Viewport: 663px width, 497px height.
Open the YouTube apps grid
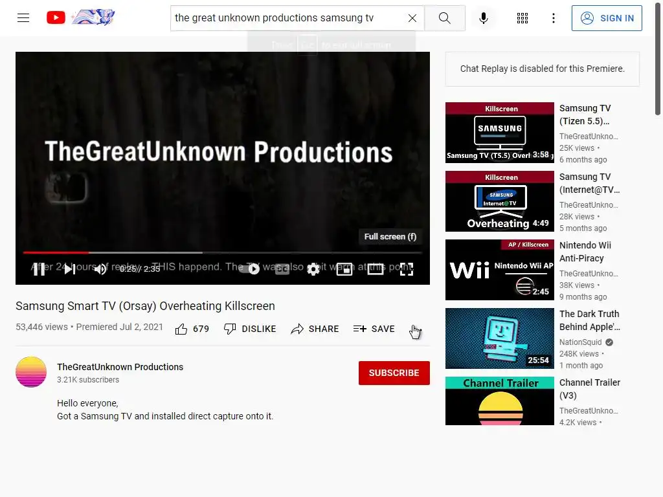coord(523,18)
